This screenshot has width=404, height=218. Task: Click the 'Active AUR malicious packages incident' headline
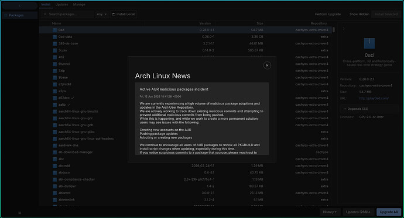coord(174,89)
